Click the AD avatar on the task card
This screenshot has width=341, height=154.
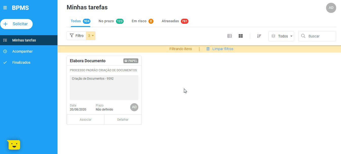point(134,107)
